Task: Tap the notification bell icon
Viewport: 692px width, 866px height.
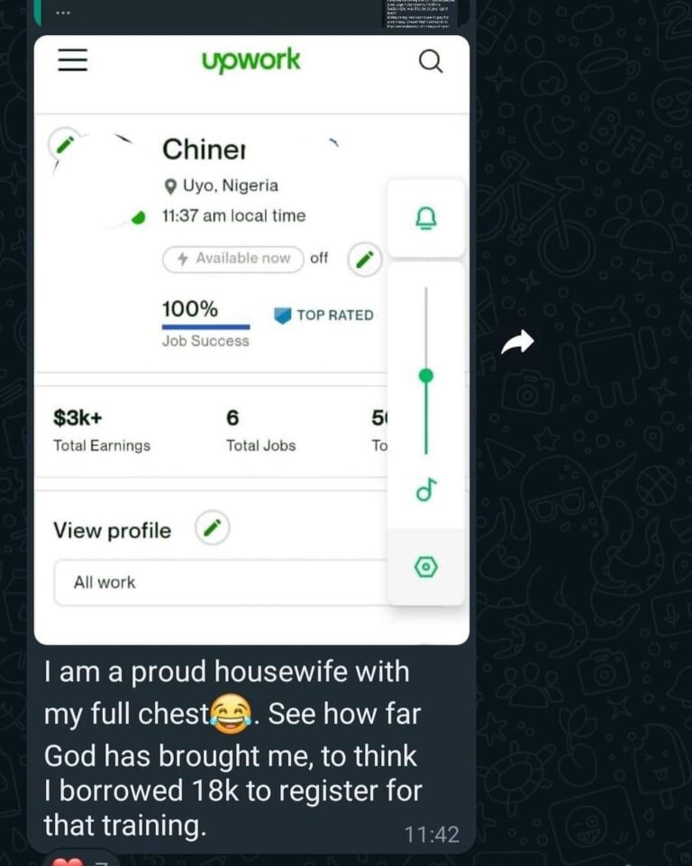Action: [426, 218]
